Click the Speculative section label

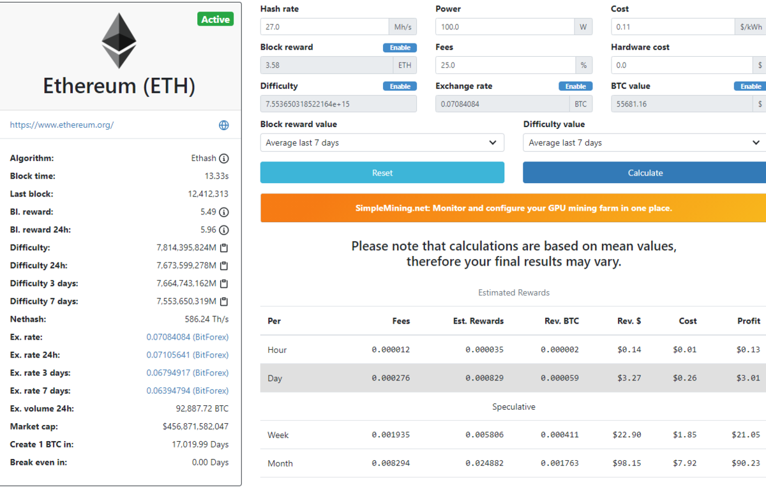tap(514, 407)
